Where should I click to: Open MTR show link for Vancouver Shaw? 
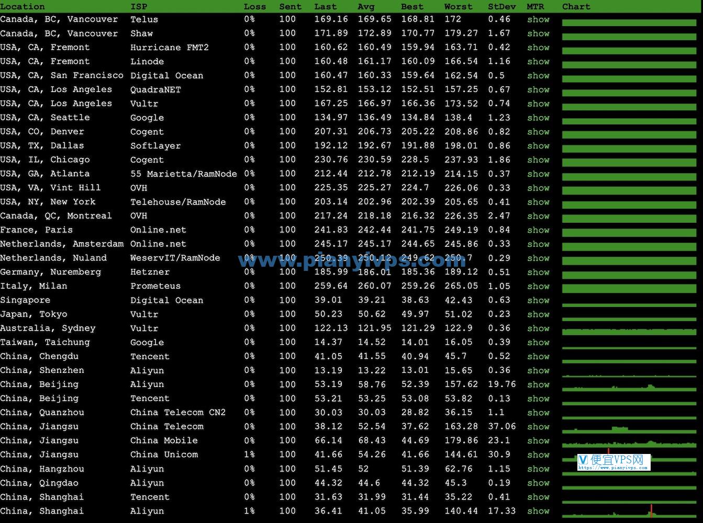pyautogui.click(x=538, y=33)
